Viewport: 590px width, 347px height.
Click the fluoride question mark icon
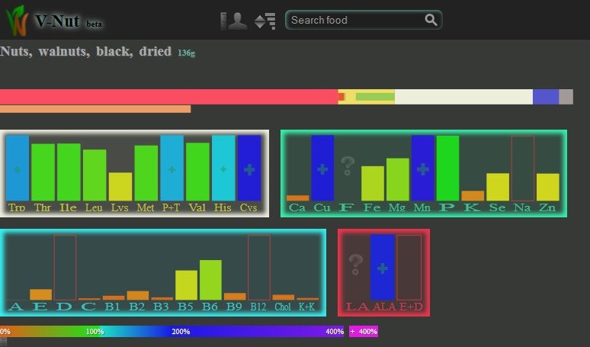tap(348, 166)
